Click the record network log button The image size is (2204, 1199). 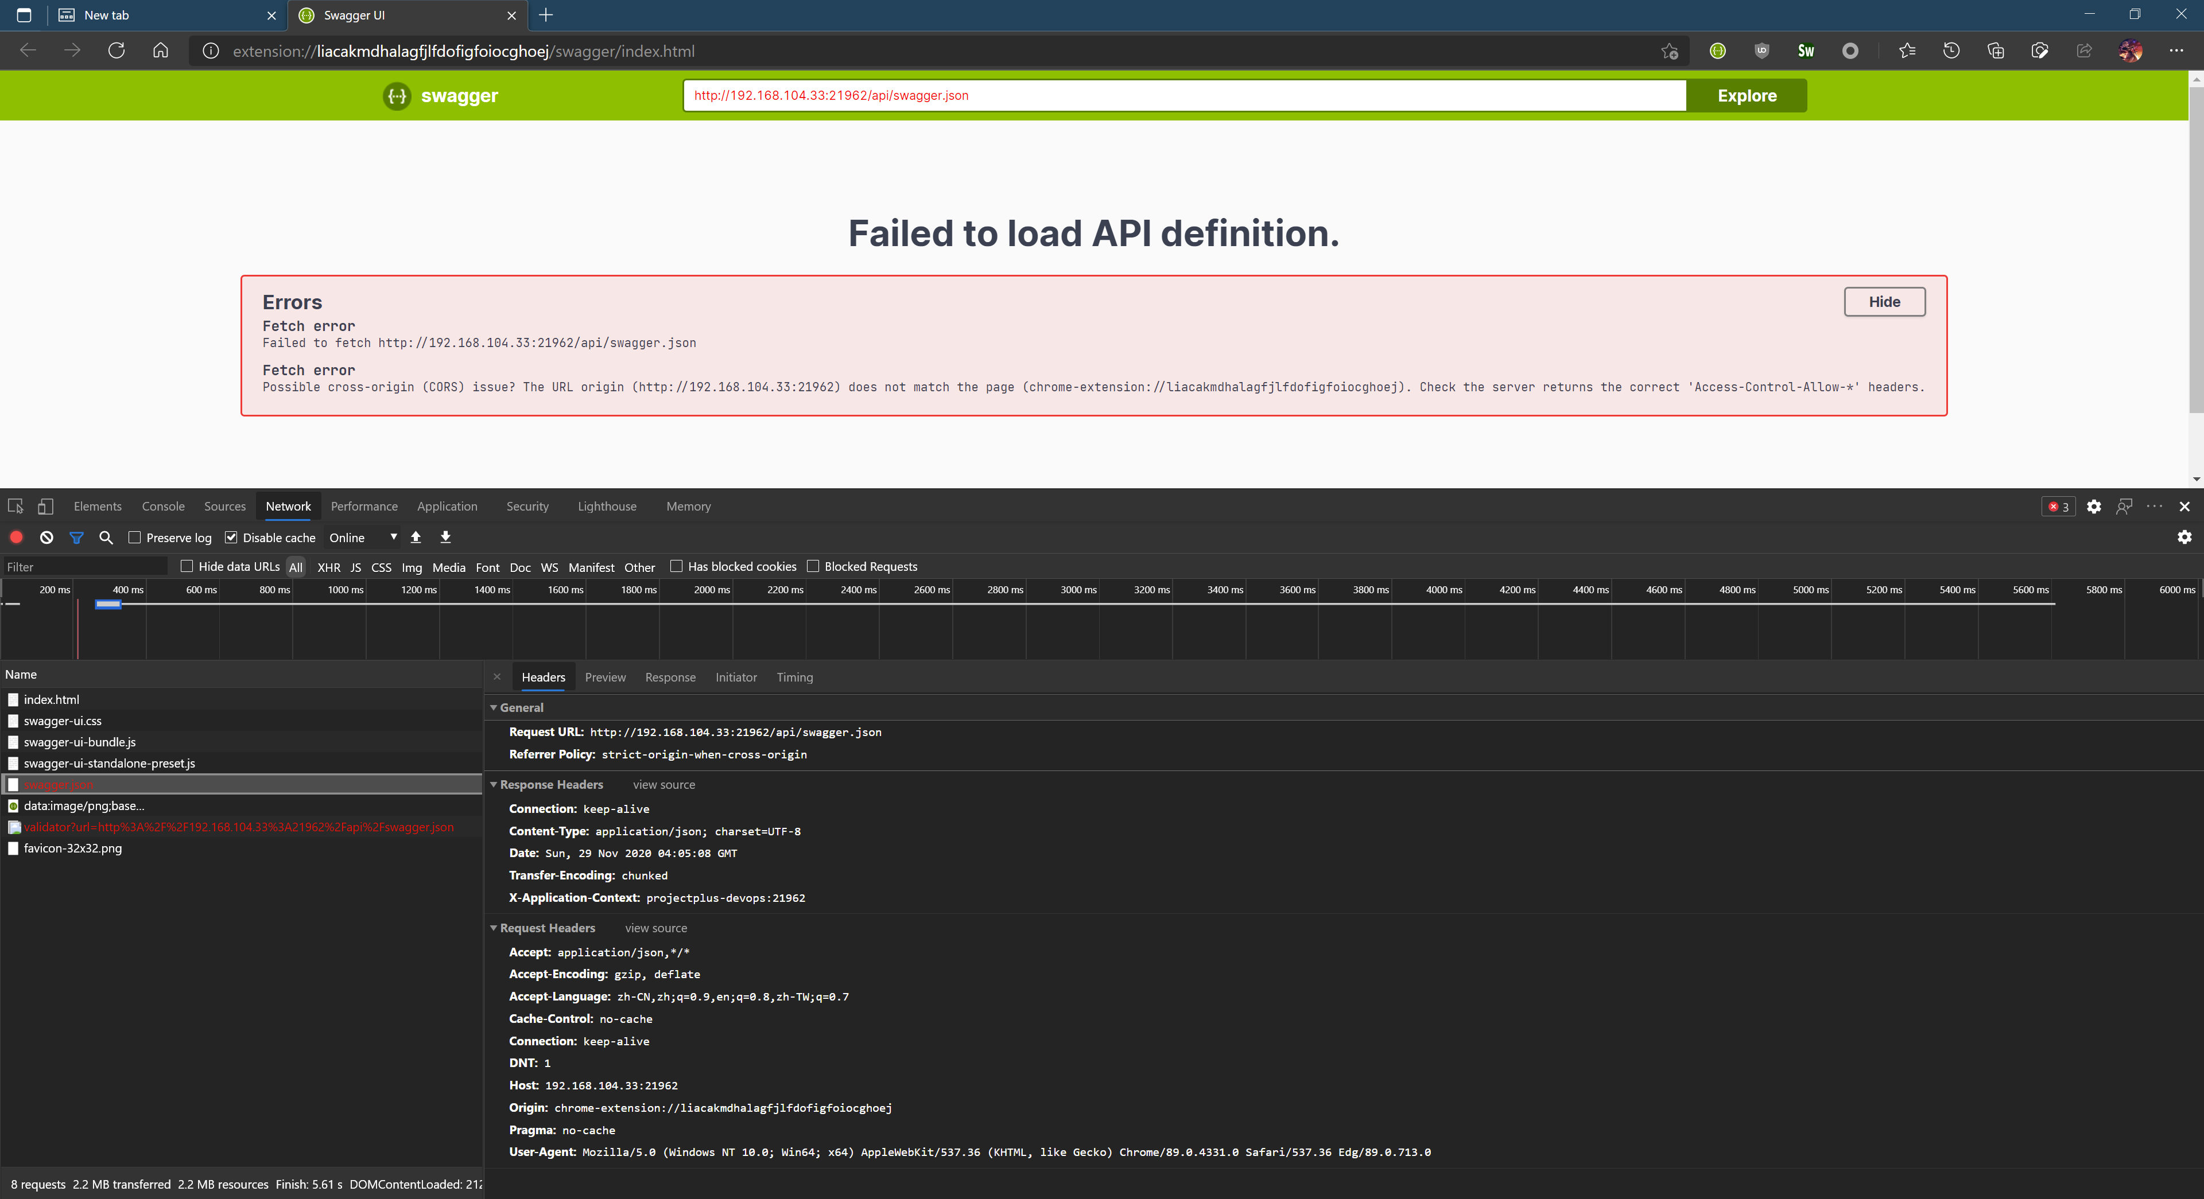16,537
